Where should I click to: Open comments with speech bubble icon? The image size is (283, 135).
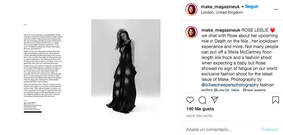202,100
